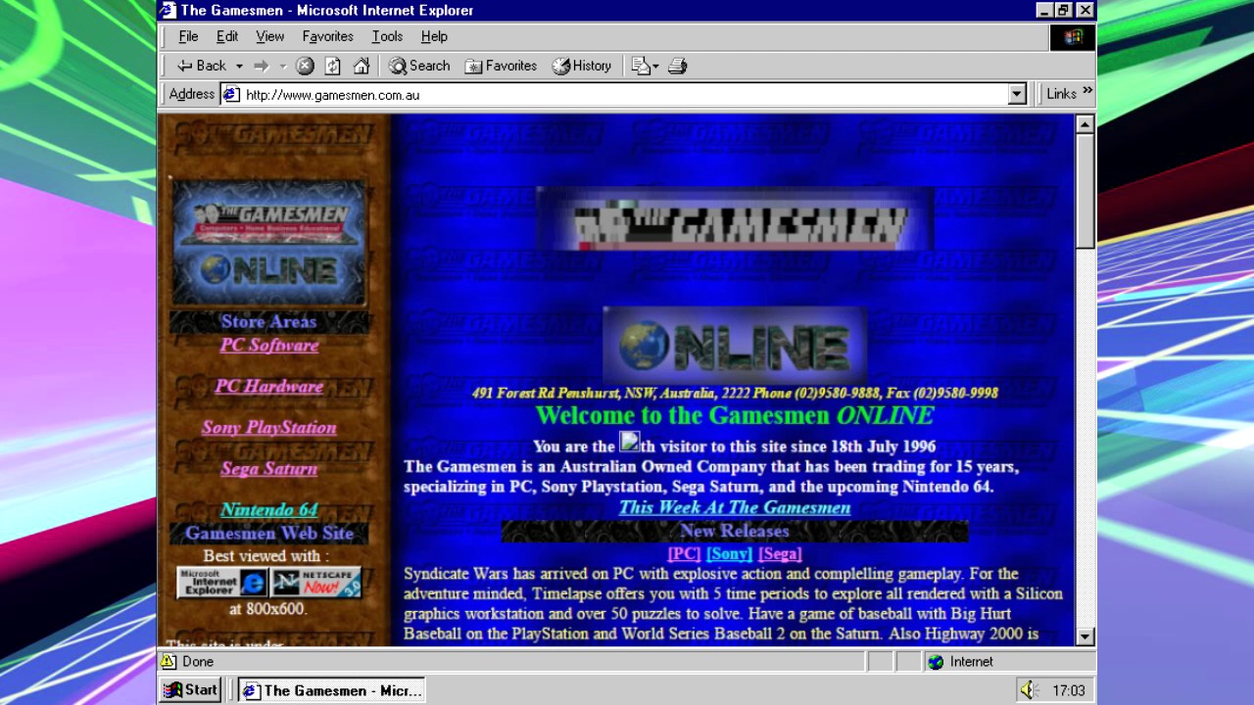
Task: Go to the Home page
Action: click(x=362, y=66)
